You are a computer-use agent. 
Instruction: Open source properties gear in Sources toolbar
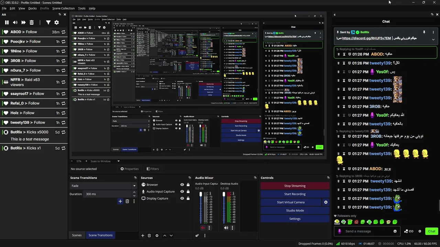[157, 236]
